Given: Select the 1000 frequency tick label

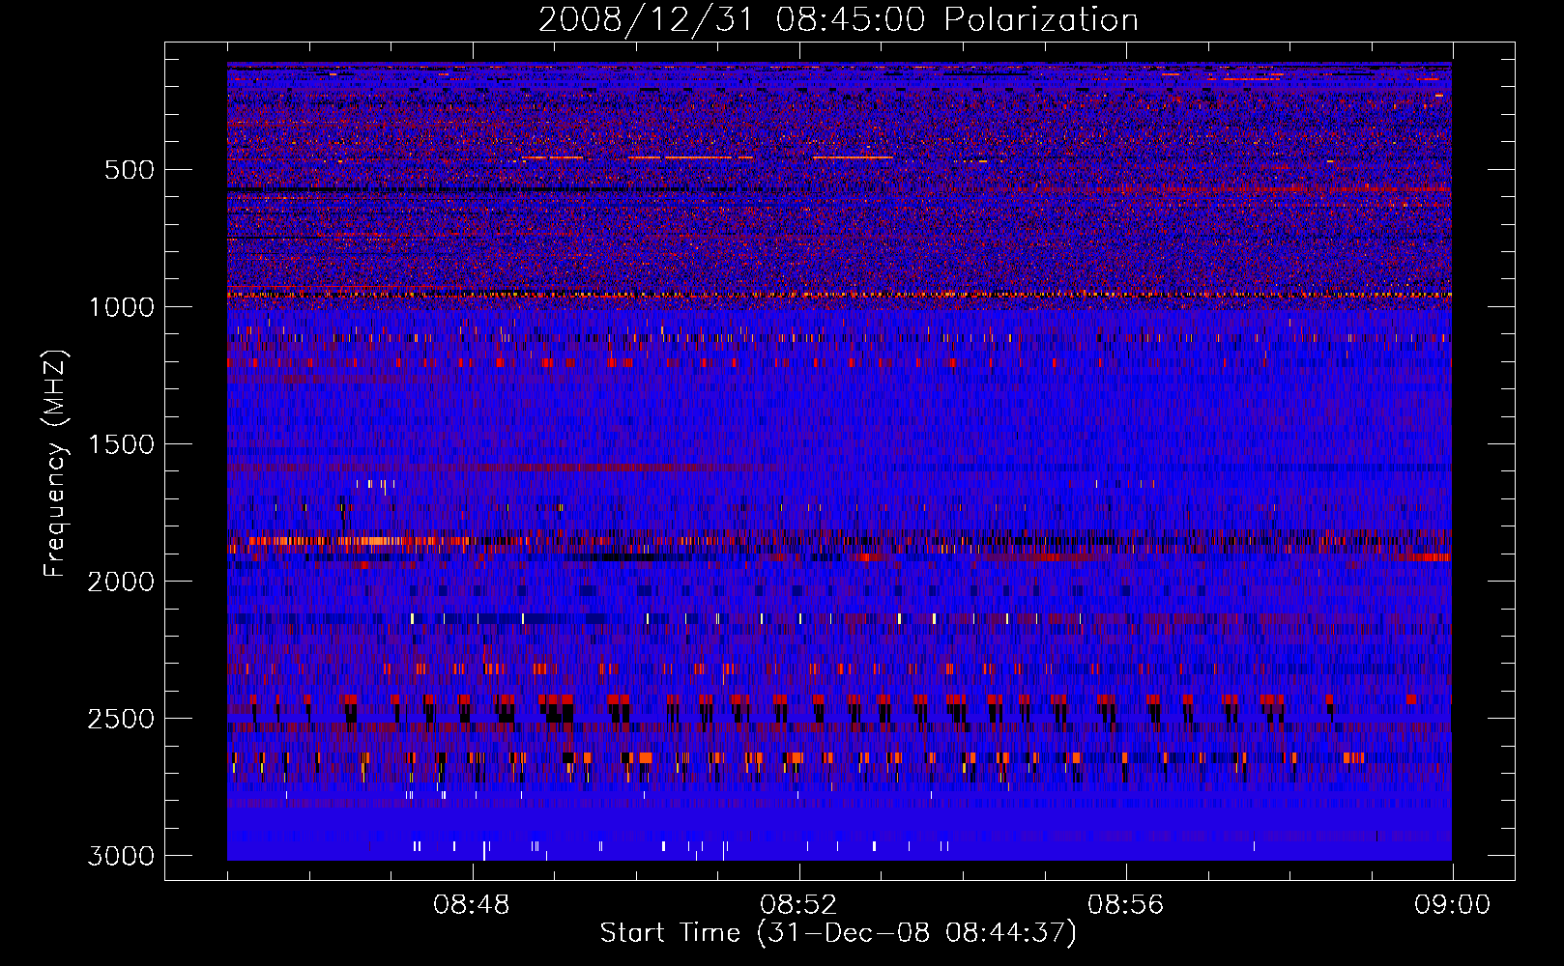Looking at the screenshot, I should coord(121,307).
